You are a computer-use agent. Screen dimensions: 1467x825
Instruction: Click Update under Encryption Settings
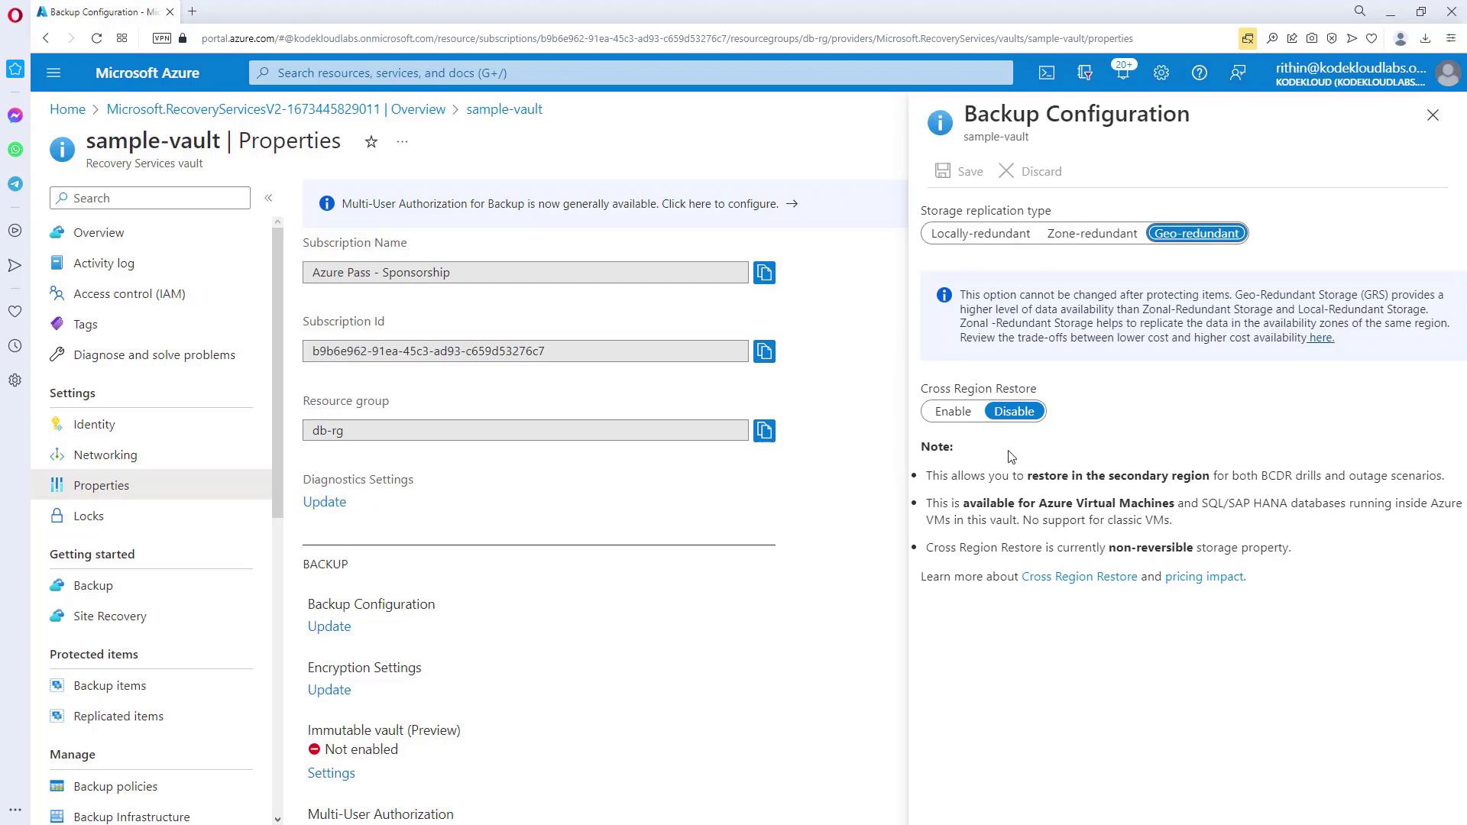[329, 689]
